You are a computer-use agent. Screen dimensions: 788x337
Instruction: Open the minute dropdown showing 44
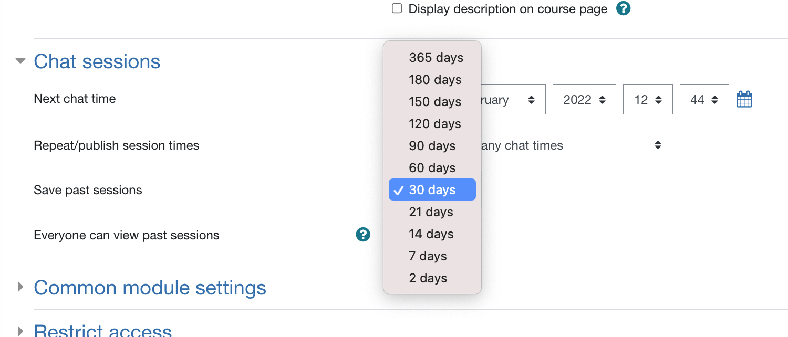(704, 99)
